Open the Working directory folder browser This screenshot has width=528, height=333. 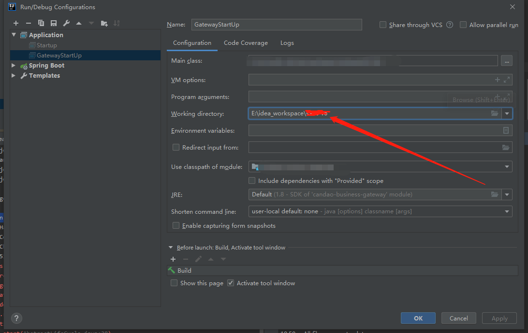[x=494, y=113]
